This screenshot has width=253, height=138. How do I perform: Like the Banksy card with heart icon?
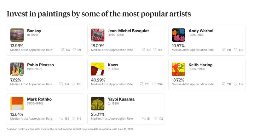(74, 50)
